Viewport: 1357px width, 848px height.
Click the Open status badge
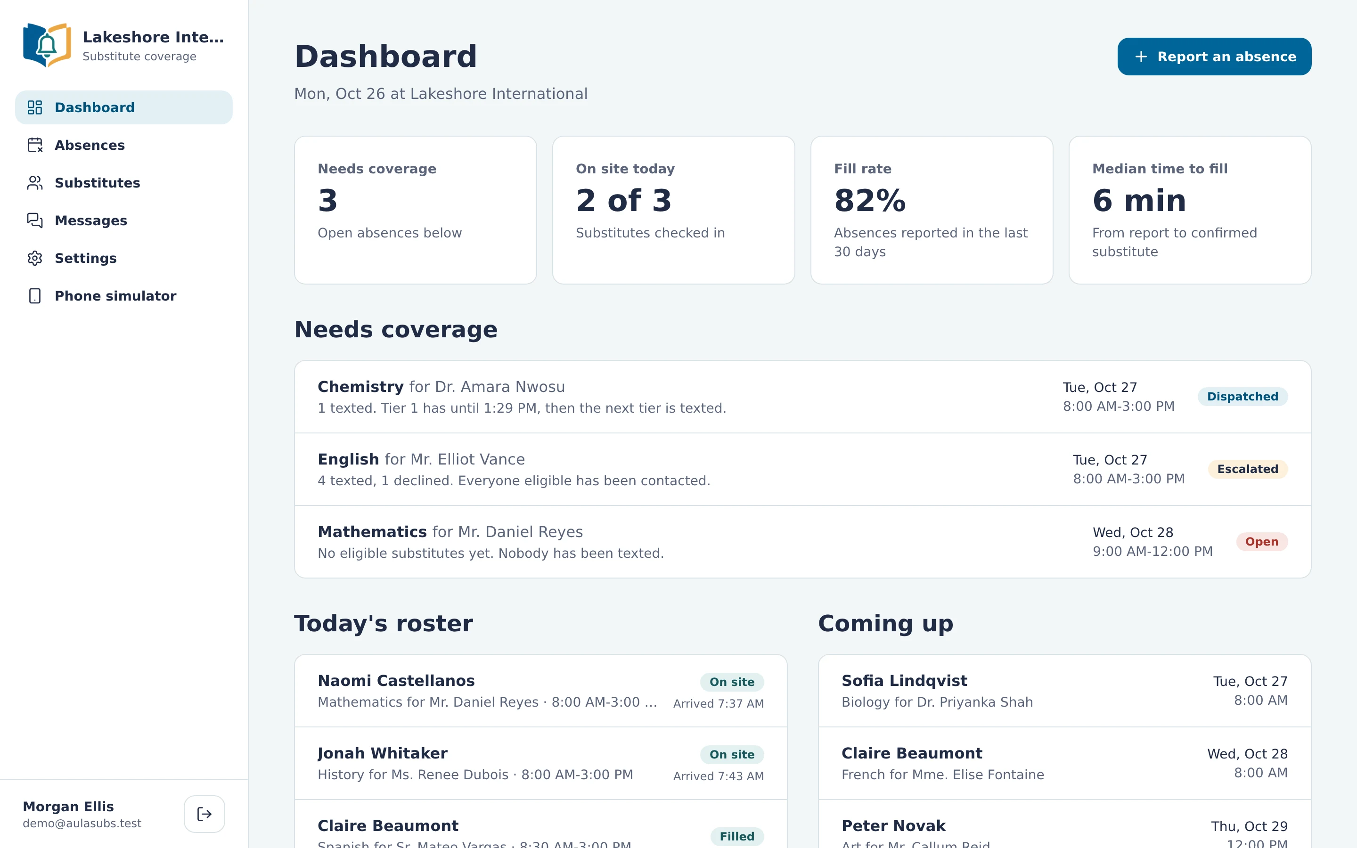[1262, 542]
